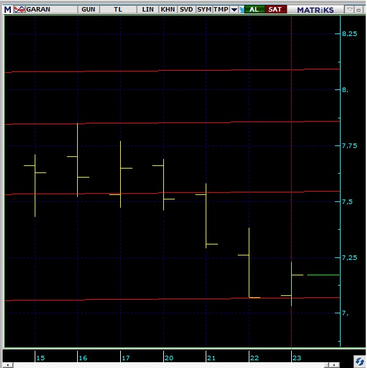The height and width of the screenshot is (368, 367).
Task: Click the GARAN symbol field
Action: click(51, 10)
